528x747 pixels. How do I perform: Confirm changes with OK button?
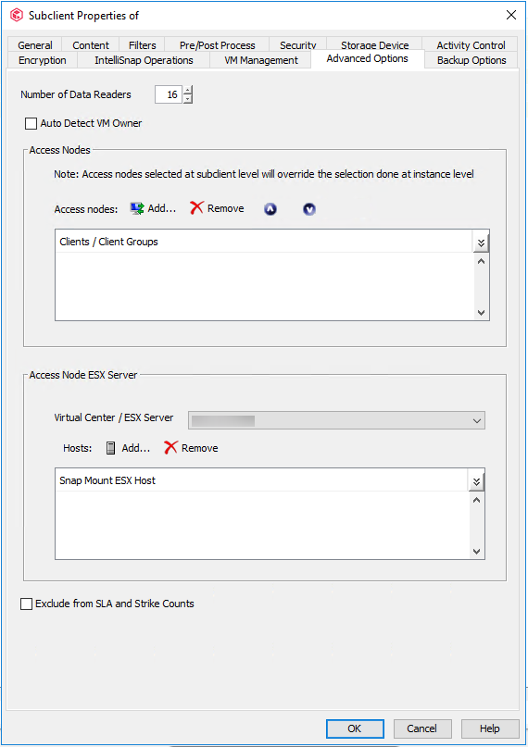coord(355,728)
